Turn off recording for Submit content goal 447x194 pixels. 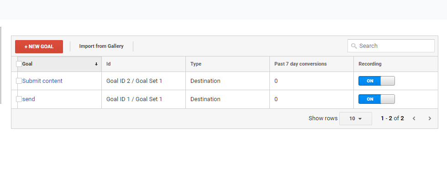click(x=377, y=81)
